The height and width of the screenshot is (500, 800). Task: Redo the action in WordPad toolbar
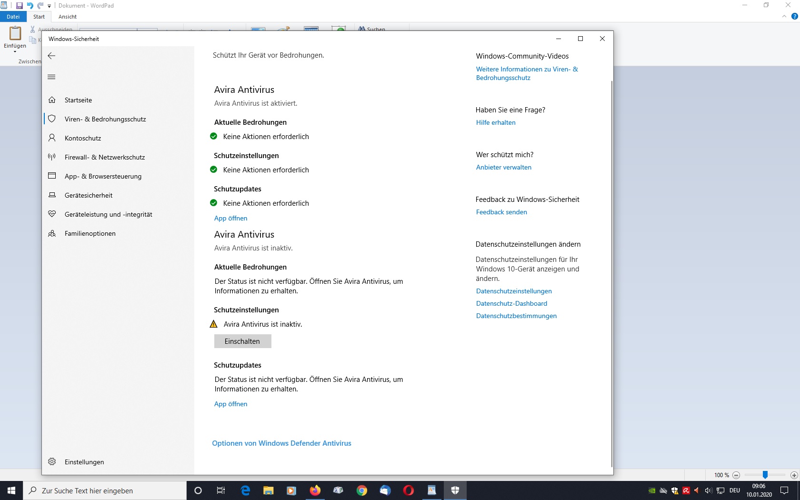coord(40,6)
